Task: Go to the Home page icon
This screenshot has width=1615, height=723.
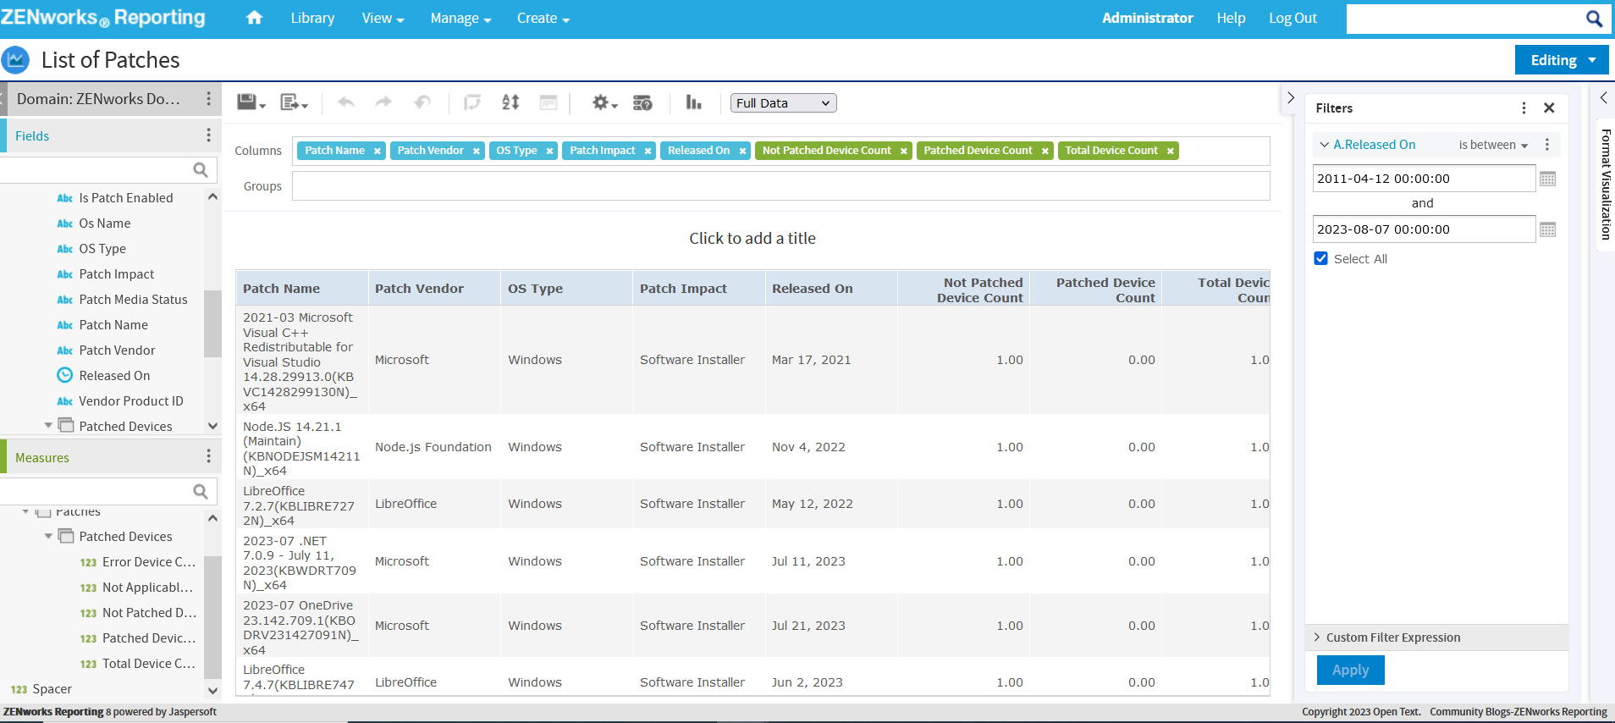Action: click(254, 18)
